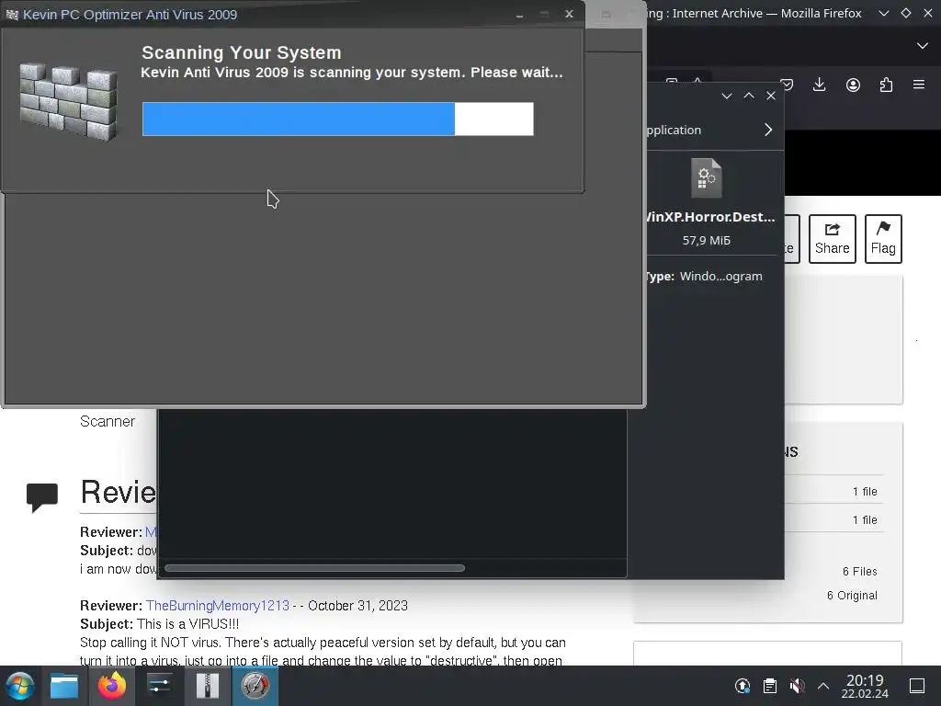941x706 pixels.
Task: Click the 6 Original link
Action: pos(852,596)
